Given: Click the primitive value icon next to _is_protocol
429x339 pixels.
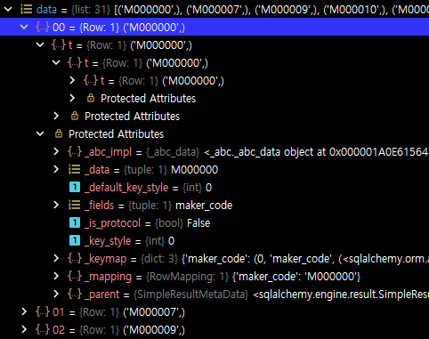Looking at the screenshot, I should (75, 222).
